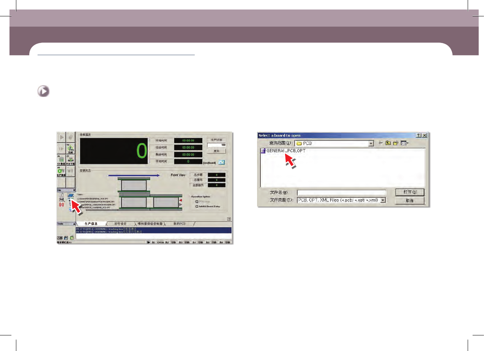The image size is (484, 351).
Task: Click the F8 production data icon
Action: tap(61, 171)
